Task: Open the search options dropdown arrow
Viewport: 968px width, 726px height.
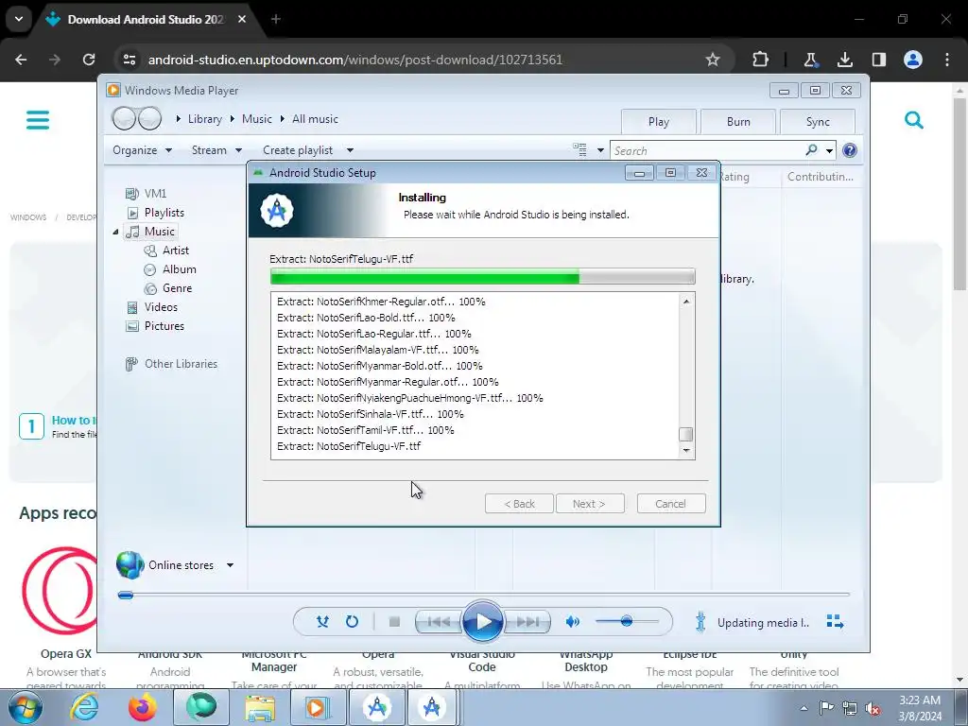Action: click(829, 150)
